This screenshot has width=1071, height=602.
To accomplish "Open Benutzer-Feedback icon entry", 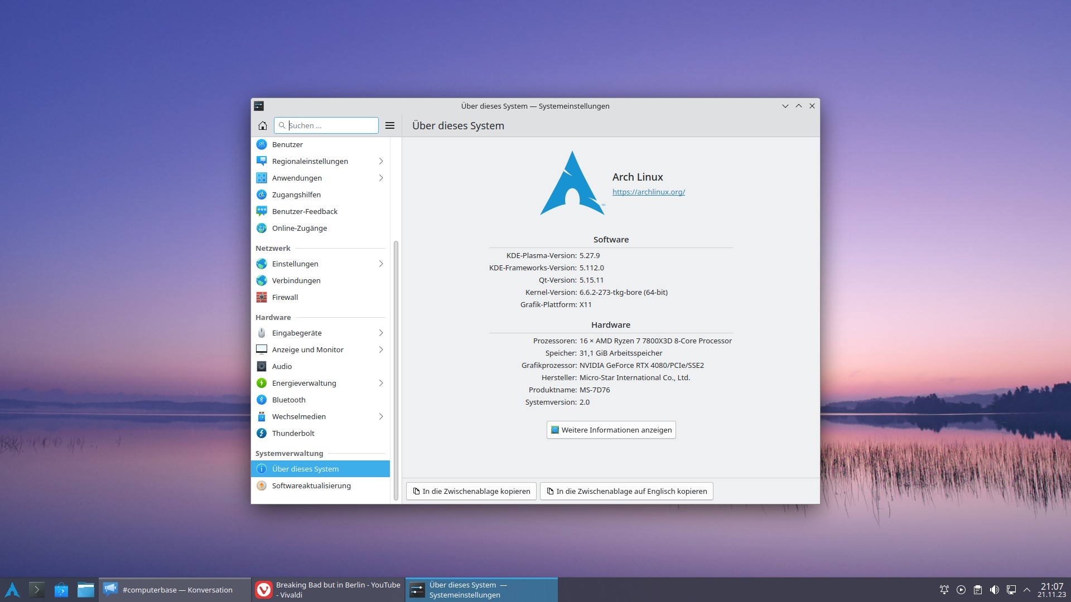I will pyautogui.click(x=262, y=211).
